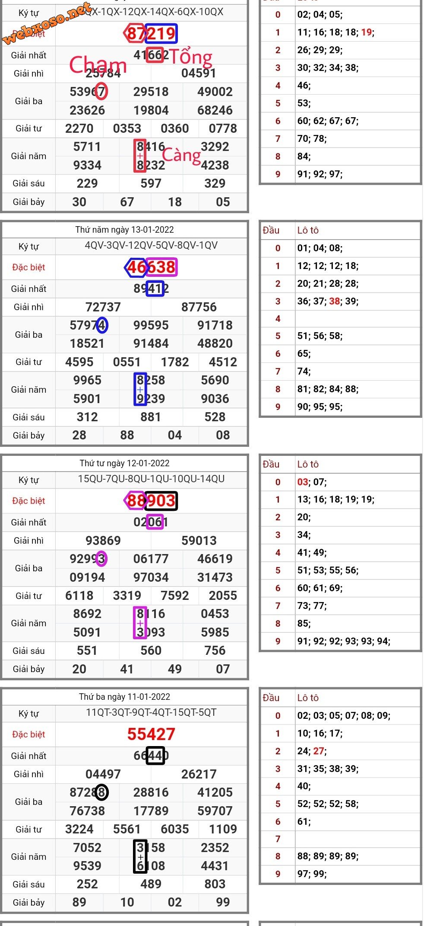Click the third prize number 99595
Viewport: 424px width, 926px height.
tap(151, 325)
